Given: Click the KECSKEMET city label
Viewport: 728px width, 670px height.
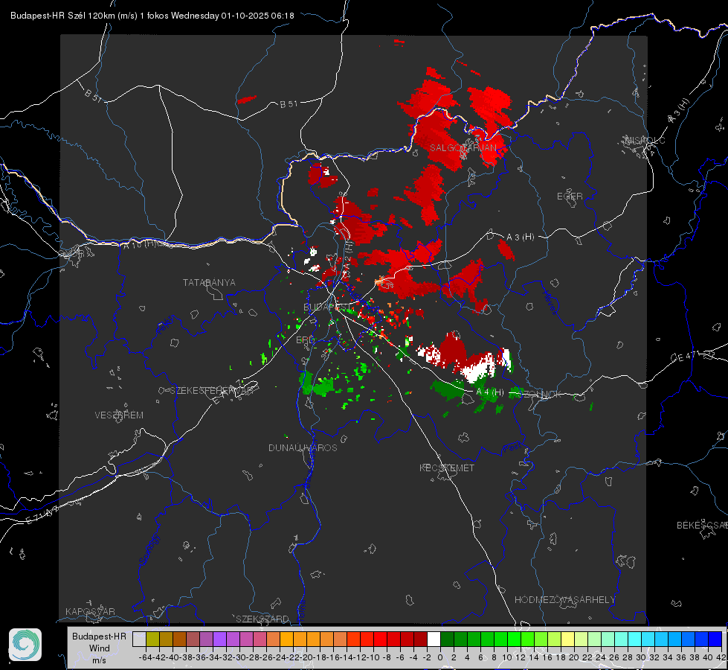Looking at the screenshot, I should [447, 468].
